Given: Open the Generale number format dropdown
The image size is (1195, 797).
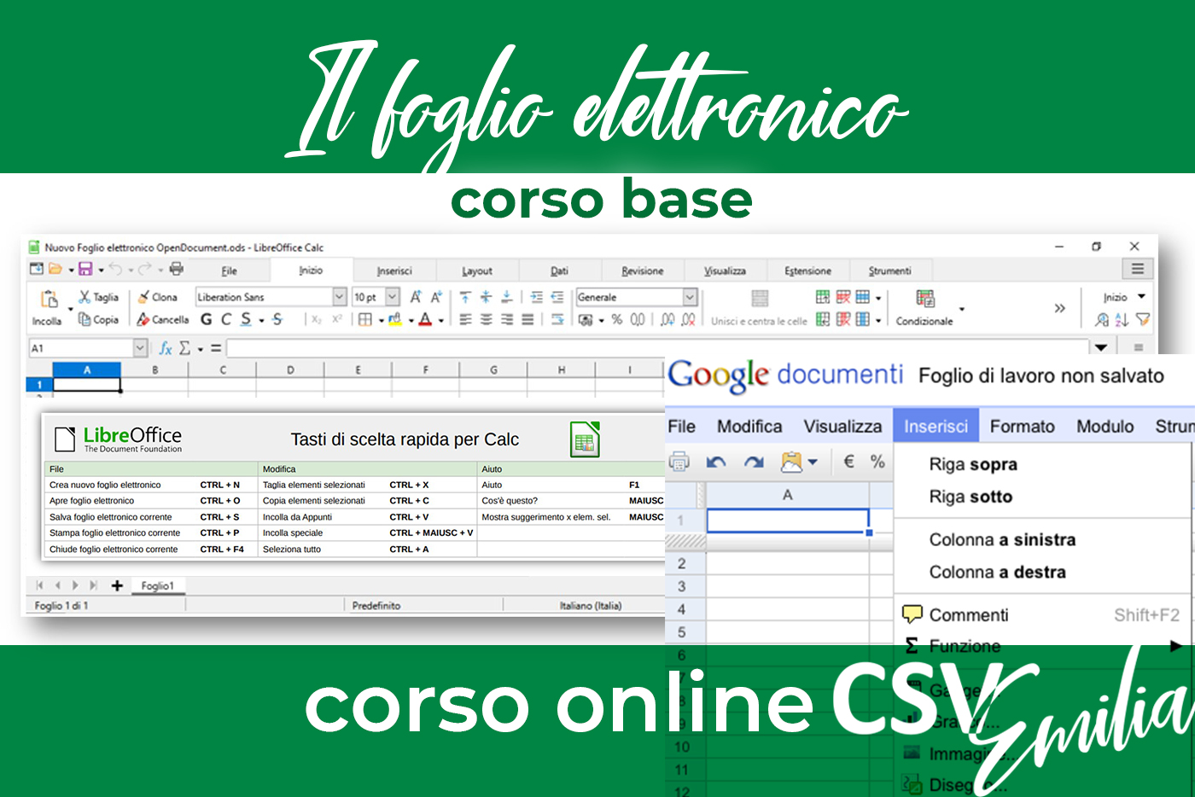Looking at the screenshot, I should [x=690, y=297].
